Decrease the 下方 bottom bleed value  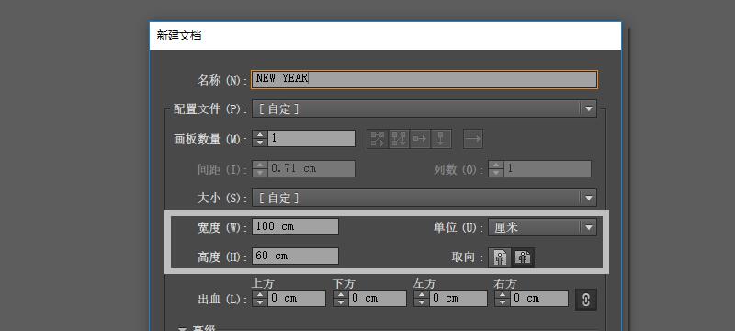pos(341,302)
